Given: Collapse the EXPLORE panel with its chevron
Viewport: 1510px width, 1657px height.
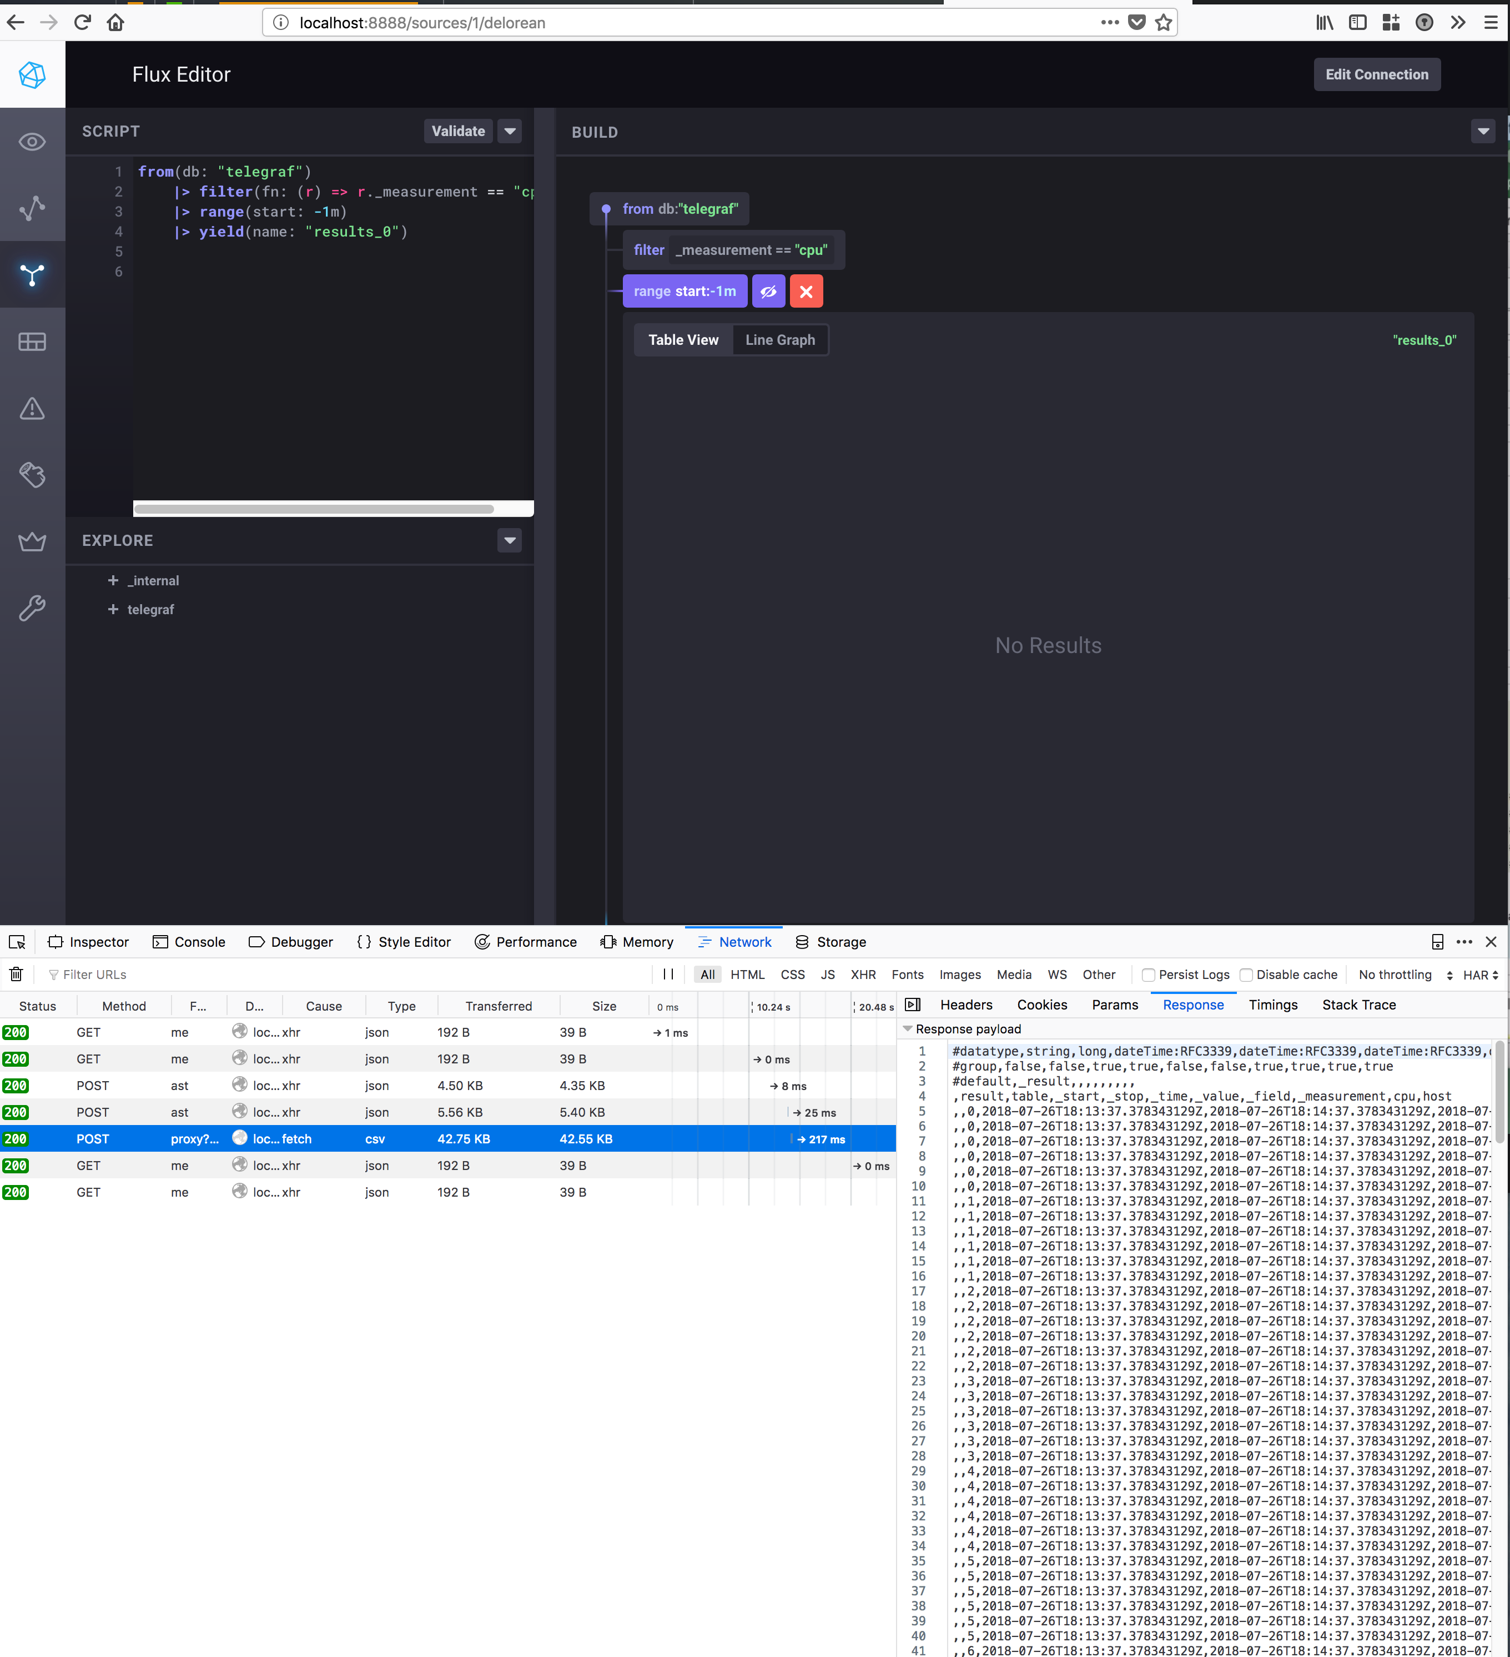Looking at the screenshot, I should [x=510, y=540].
